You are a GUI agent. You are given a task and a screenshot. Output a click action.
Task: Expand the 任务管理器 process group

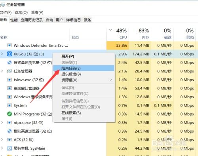tap(2, 71)
